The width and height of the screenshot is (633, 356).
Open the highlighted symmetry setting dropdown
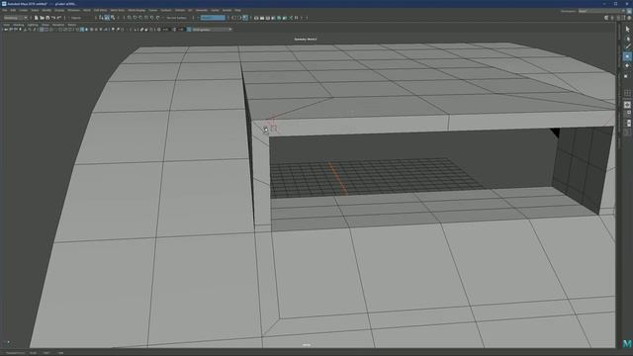pos(213,18)
